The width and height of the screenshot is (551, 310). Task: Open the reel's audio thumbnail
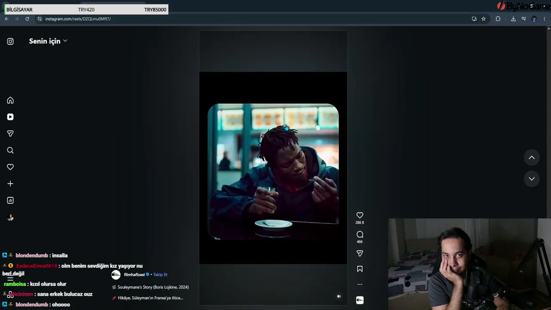tap(360, 300)
